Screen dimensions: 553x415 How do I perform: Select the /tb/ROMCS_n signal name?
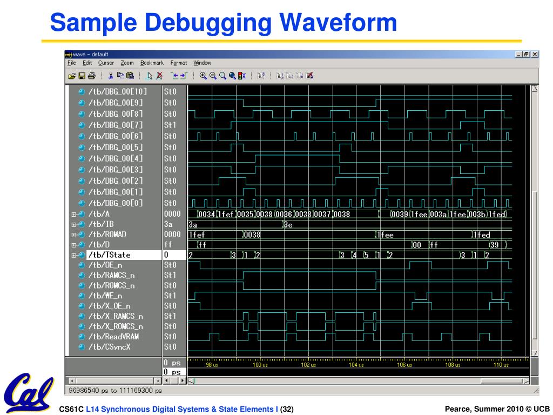(111, 286)
